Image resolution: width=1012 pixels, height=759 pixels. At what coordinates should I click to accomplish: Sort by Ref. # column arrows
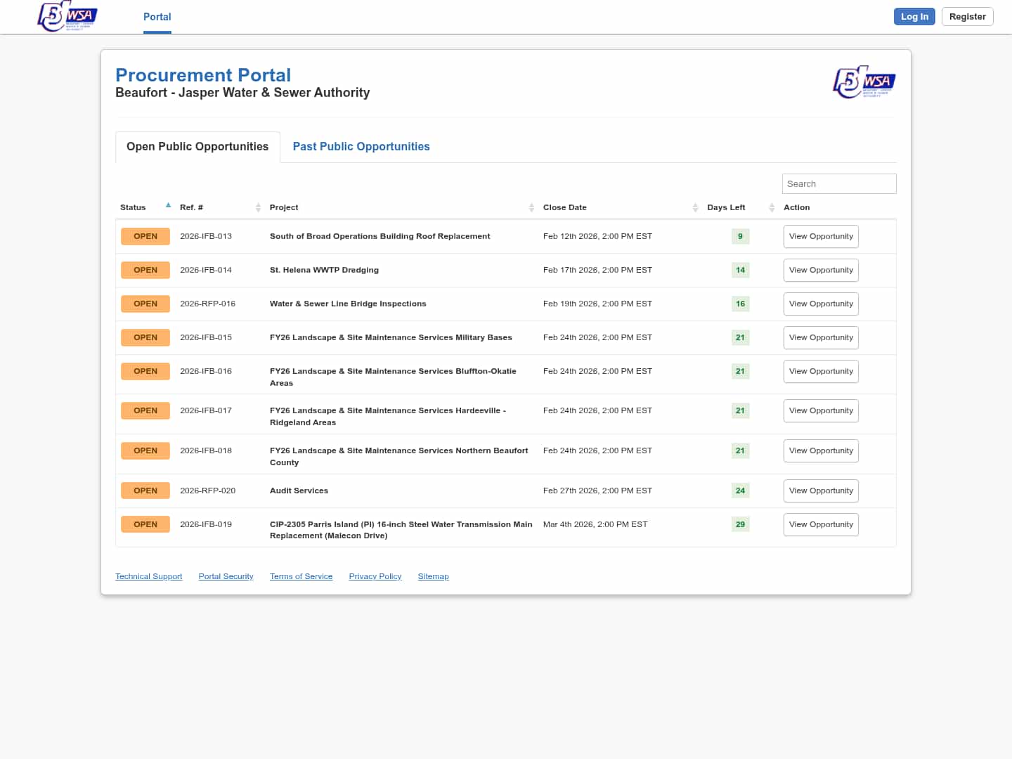click(x=258, y=207)
